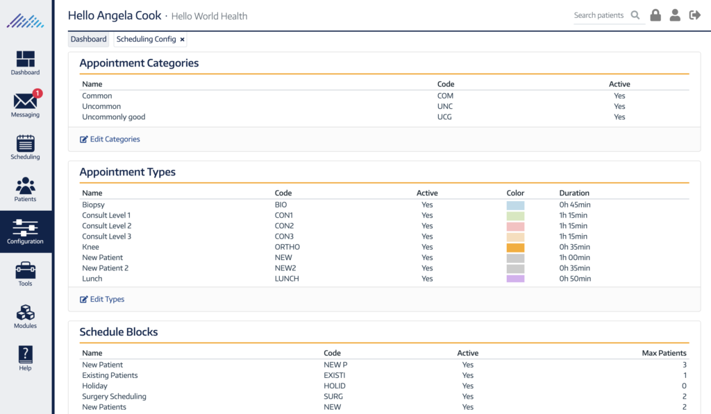Click the logout arrow icon
The image size is (711, 414).
point(694,15)
